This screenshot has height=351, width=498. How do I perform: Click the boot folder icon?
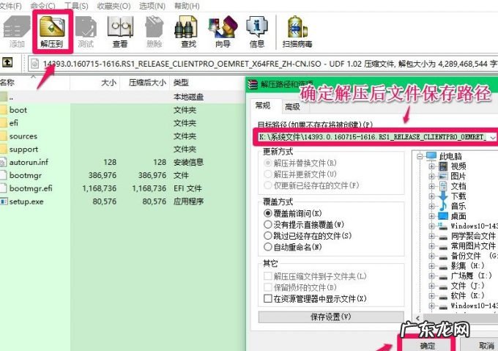3,110
